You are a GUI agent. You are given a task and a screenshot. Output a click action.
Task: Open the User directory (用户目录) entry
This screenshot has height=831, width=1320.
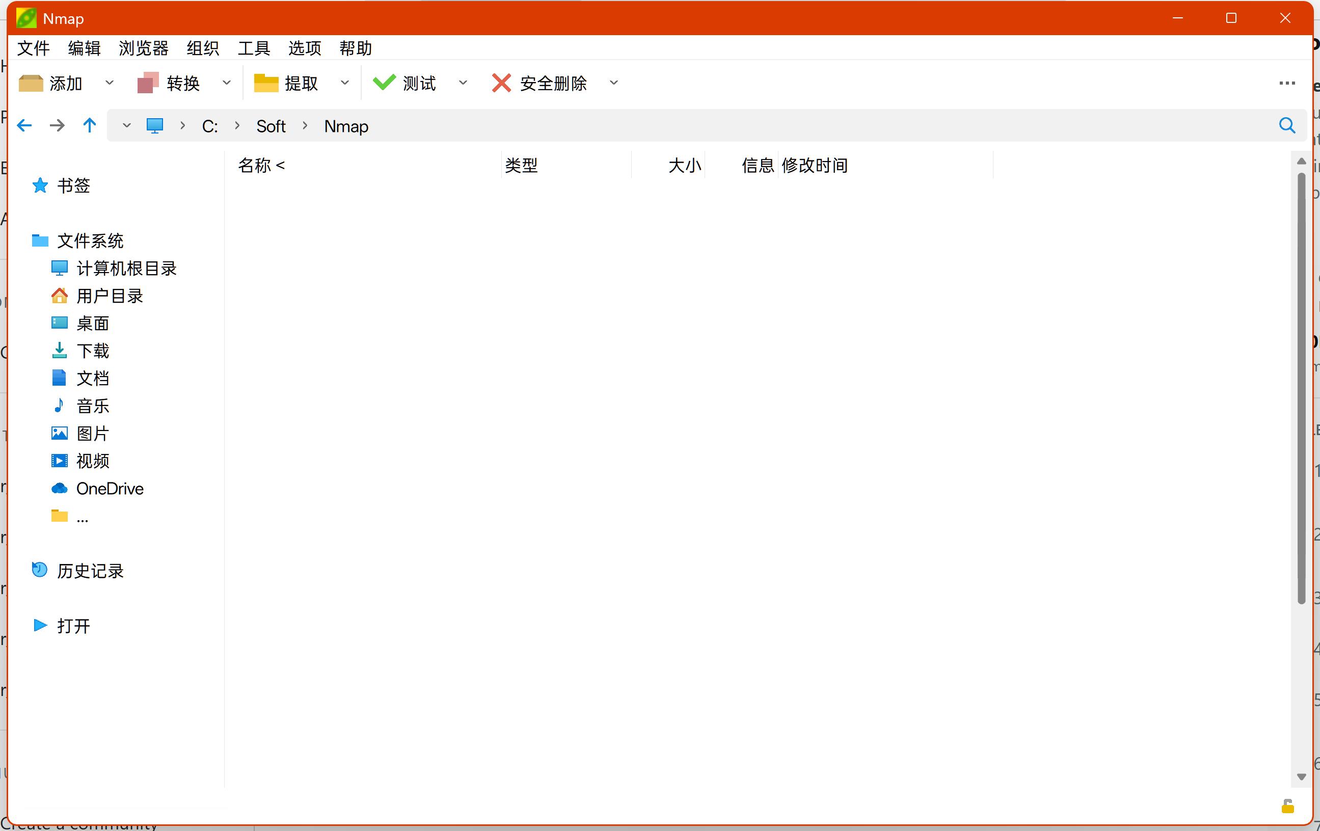click(97, 296)
